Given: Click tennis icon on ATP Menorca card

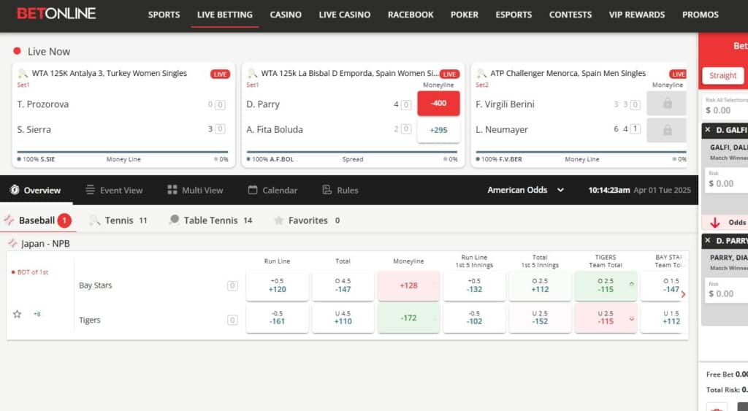Looking at the screenshot, I should (x=481, y=74).
